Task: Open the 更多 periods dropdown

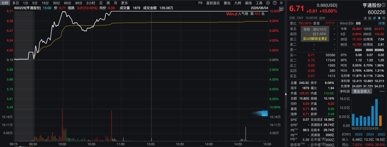Action: (125, 3)
